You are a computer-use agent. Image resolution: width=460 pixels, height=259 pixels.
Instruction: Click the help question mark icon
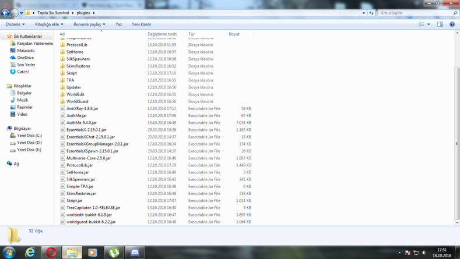[452, 24]
